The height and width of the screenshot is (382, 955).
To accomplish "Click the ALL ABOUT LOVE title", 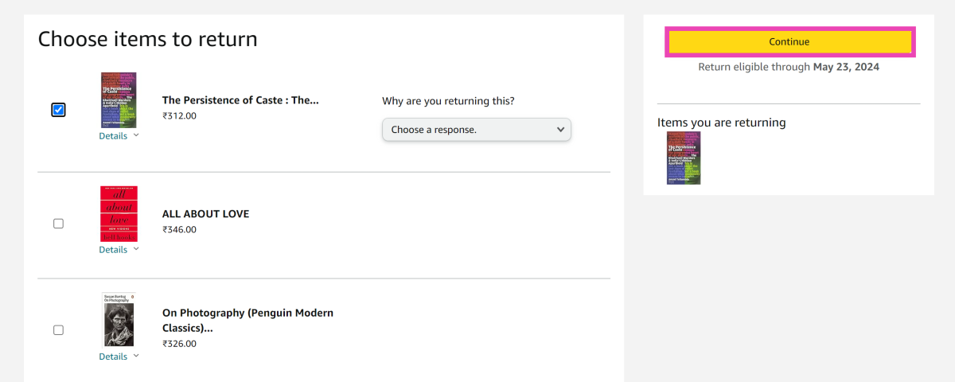I will 205,214.
